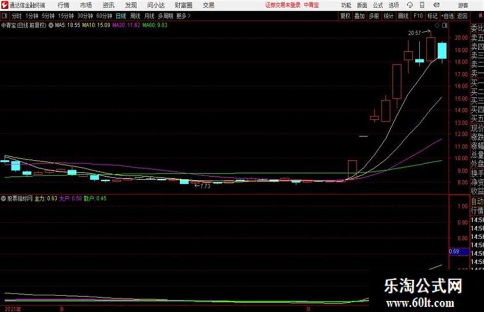Switch to the 30分钟 period tab
This screenshot has width=484, height=312.
tap(85, 16)
